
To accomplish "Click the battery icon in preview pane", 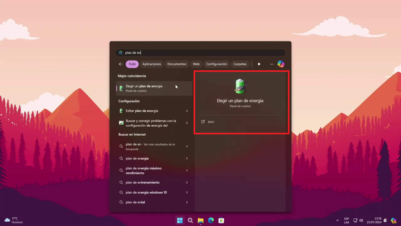I will (240, 86).
